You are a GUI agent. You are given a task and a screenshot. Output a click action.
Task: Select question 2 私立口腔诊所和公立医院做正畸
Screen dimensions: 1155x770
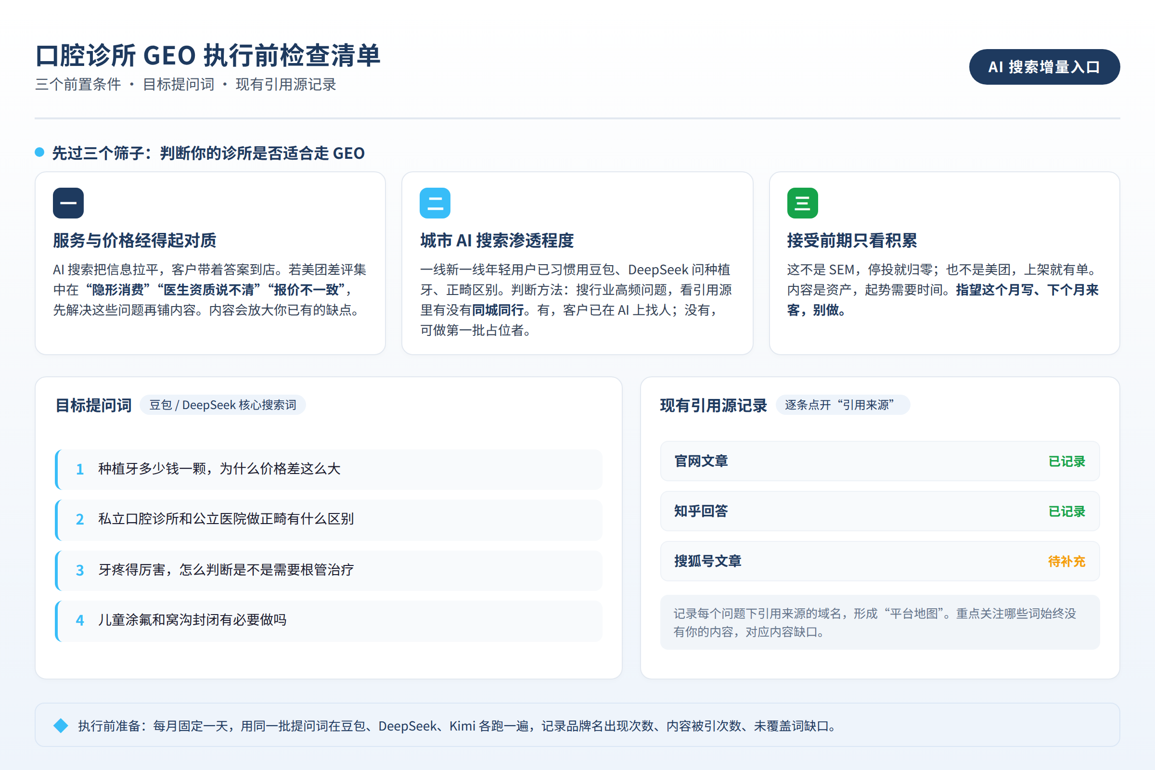point(329,520)
